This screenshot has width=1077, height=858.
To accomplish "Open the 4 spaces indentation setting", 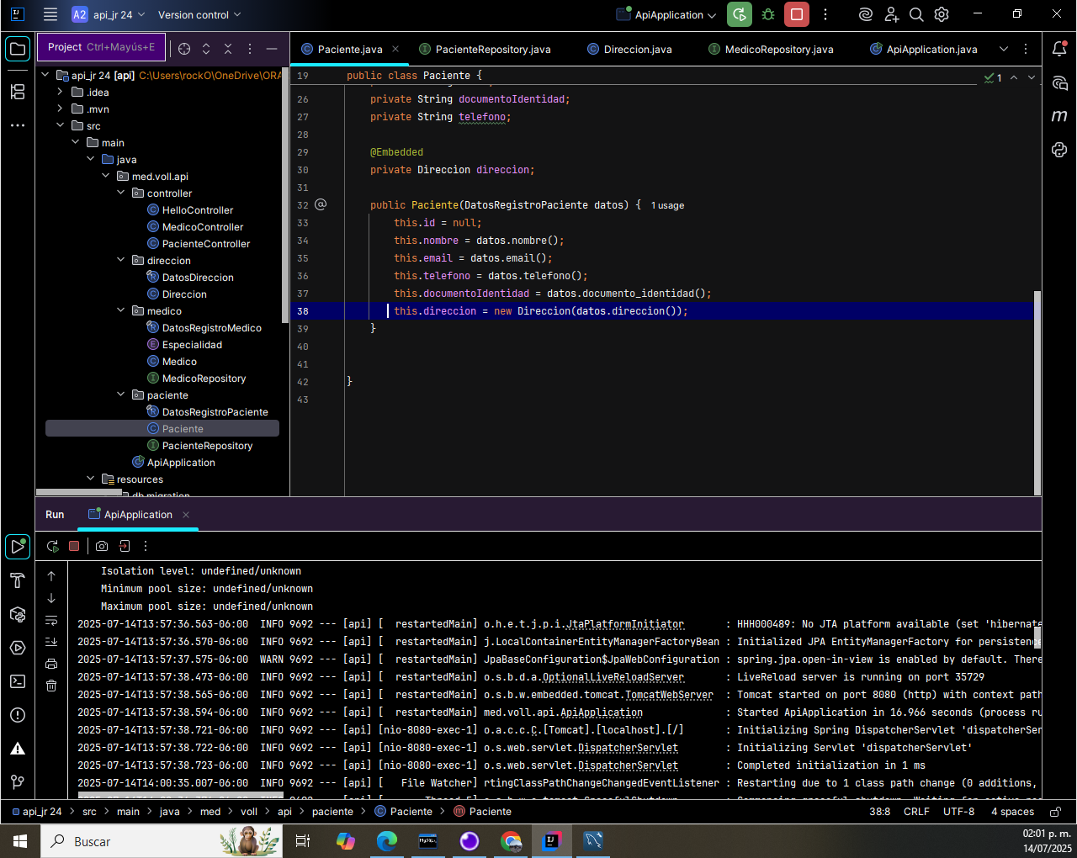I will point(1012,812).
